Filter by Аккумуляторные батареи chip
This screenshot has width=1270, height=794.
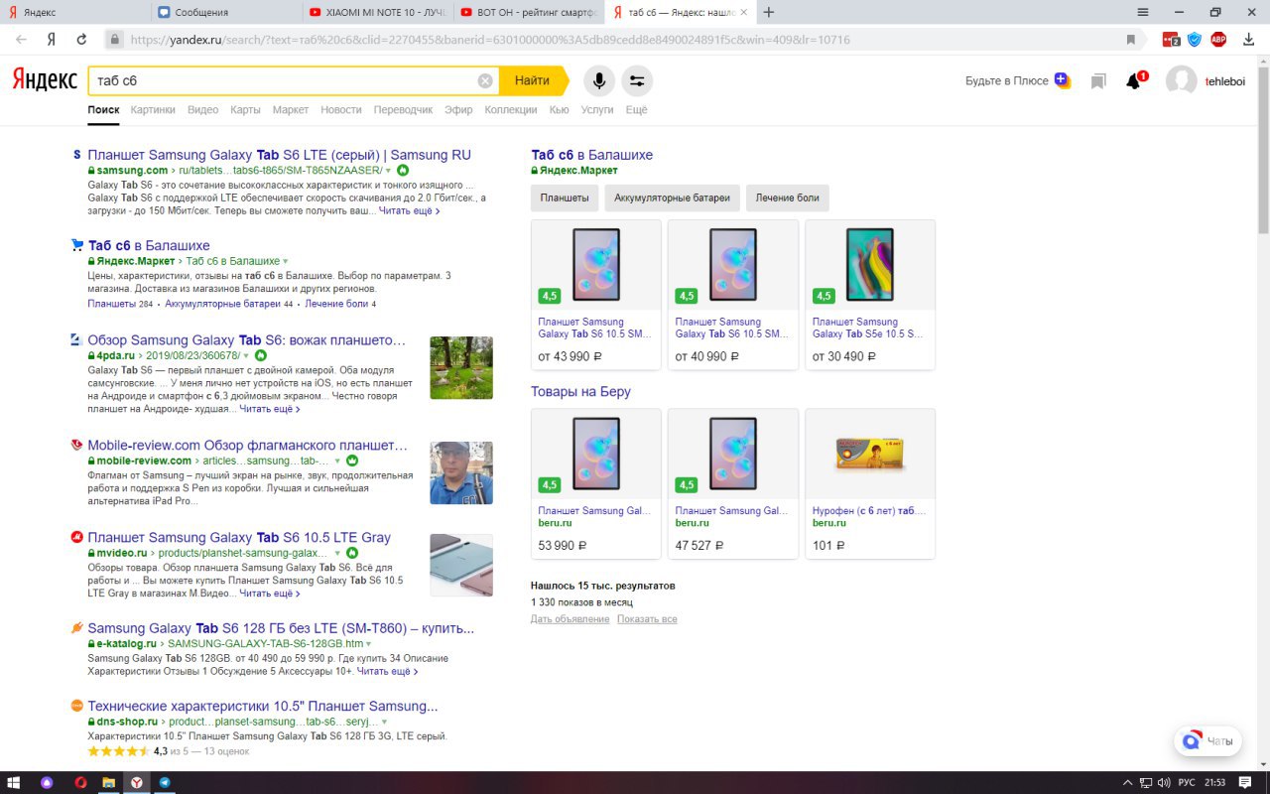coord(672,198)
